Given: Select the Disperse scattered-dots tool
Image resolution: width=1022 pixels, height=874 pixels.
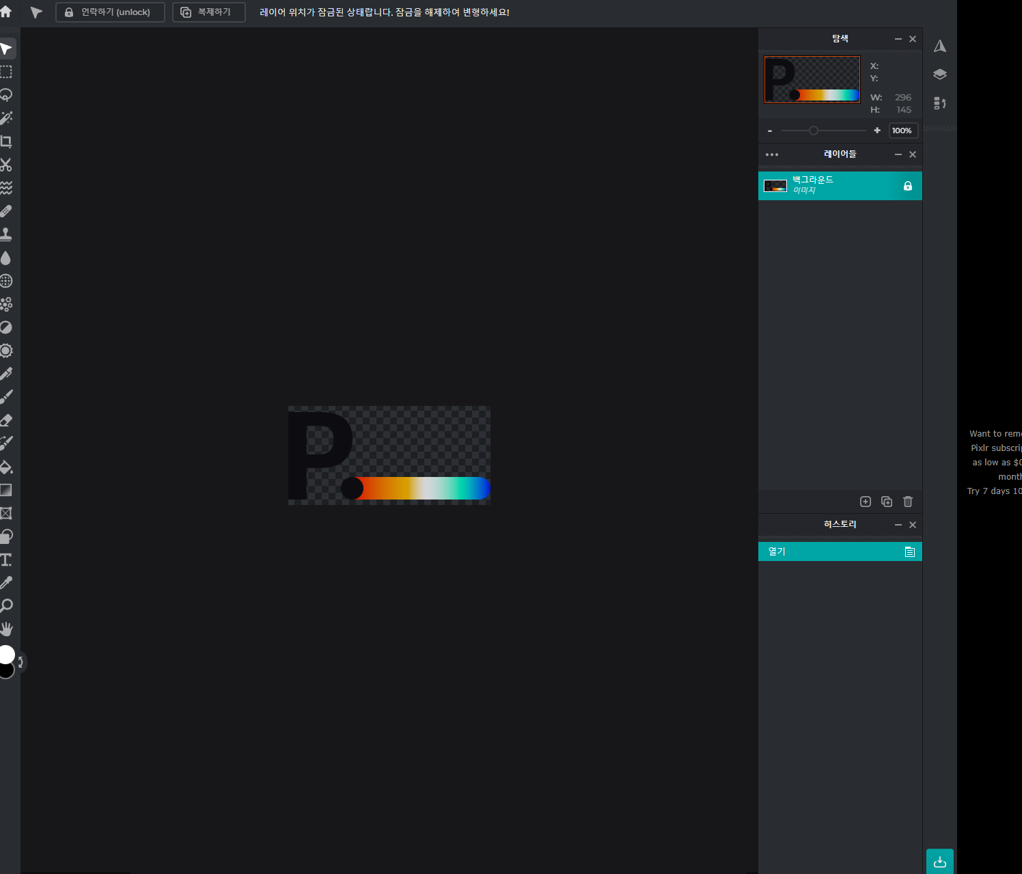Looking at the screenshot, I should click(x=6, y=304).
